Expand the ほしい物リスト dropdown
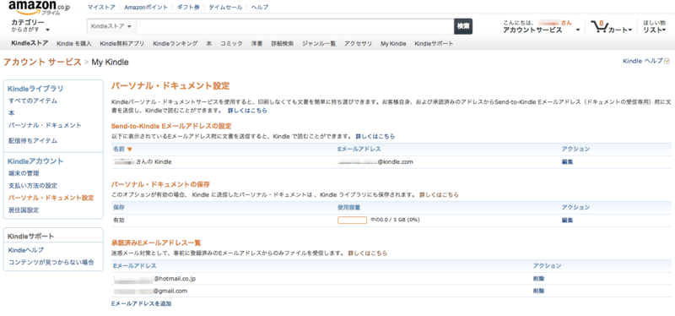675x316 pixels. [x=655, y=26]
